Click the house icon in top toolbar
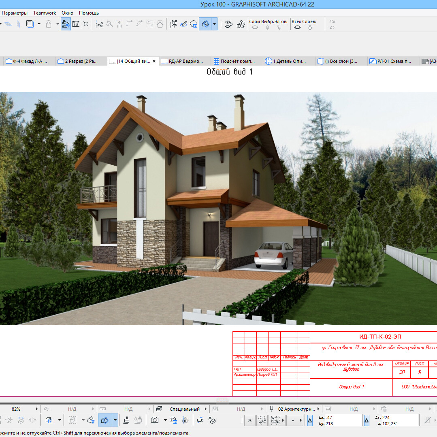This screenshot has height=437, width=437. [160, 24]
